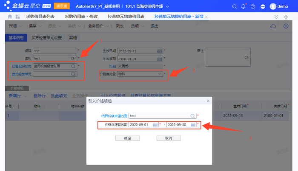Screen dimensions: 298x171
Task: Click the 保存 toolbar button
Action: coord(32,26)
